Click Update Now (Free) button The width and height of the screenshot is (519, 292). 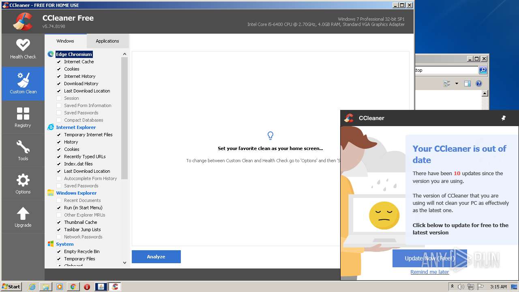(430, 258)
